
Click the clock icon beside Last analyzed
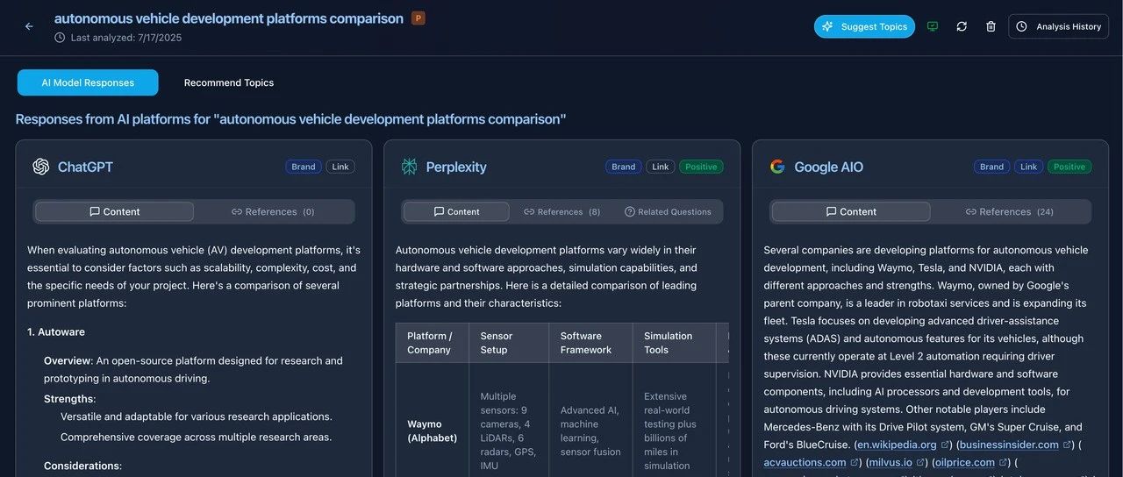tap(60, 38)
